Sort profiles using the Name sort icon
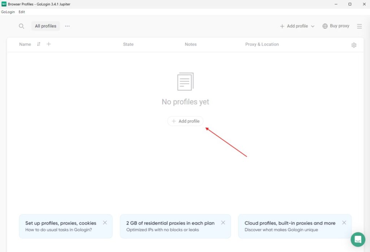This screenshot has width=370, height=252. (39, 44)
